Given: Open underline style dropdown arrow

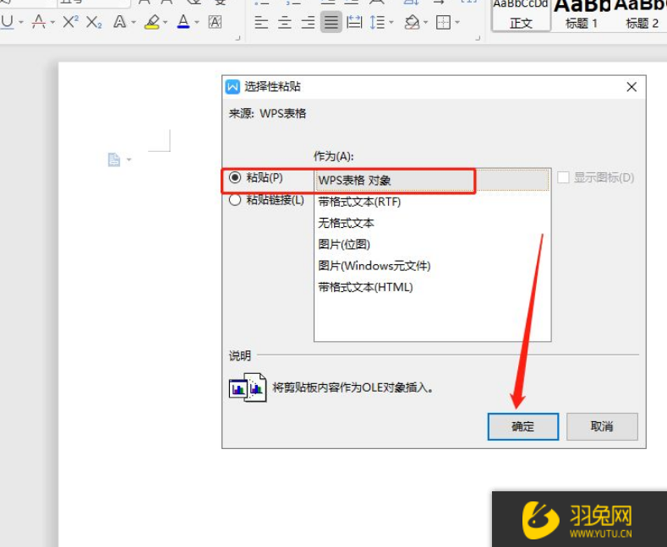Looking at the screenshot, I should 20,22.
